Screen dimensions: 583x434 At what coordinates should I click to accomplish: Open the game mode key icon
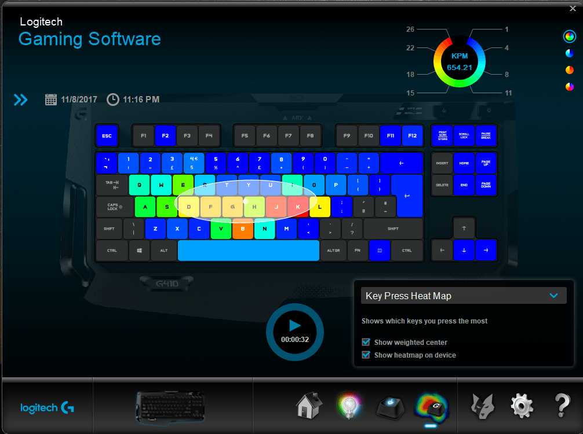pos(391,406)
